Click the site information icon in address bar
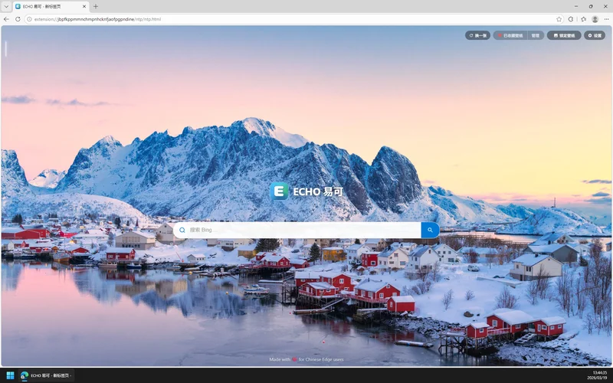 (29, 19)
